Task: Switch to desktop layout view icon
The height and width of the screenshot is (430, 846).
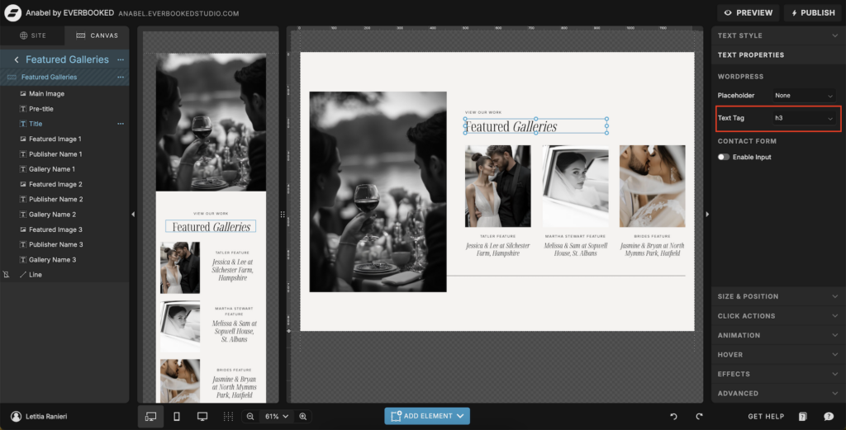Action: (x=151, y=417)
